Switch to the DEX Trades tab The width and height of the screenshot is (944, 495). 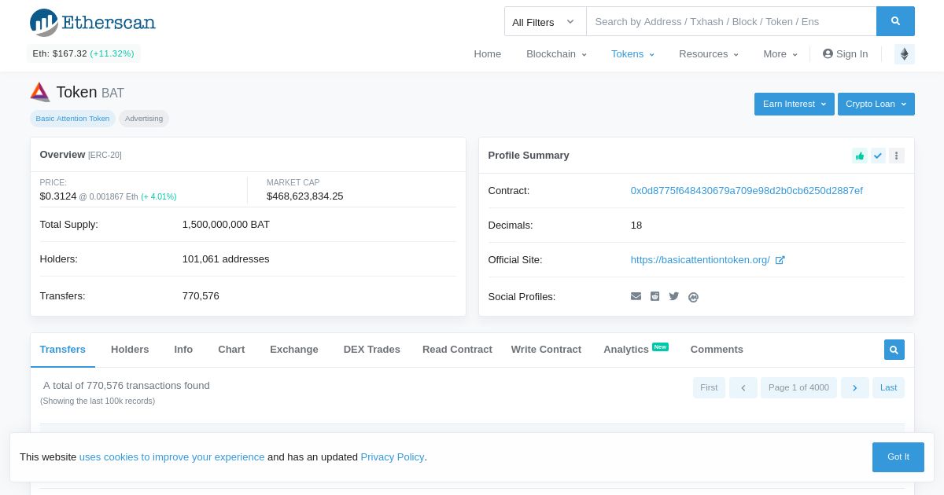[x=372, y=350]
